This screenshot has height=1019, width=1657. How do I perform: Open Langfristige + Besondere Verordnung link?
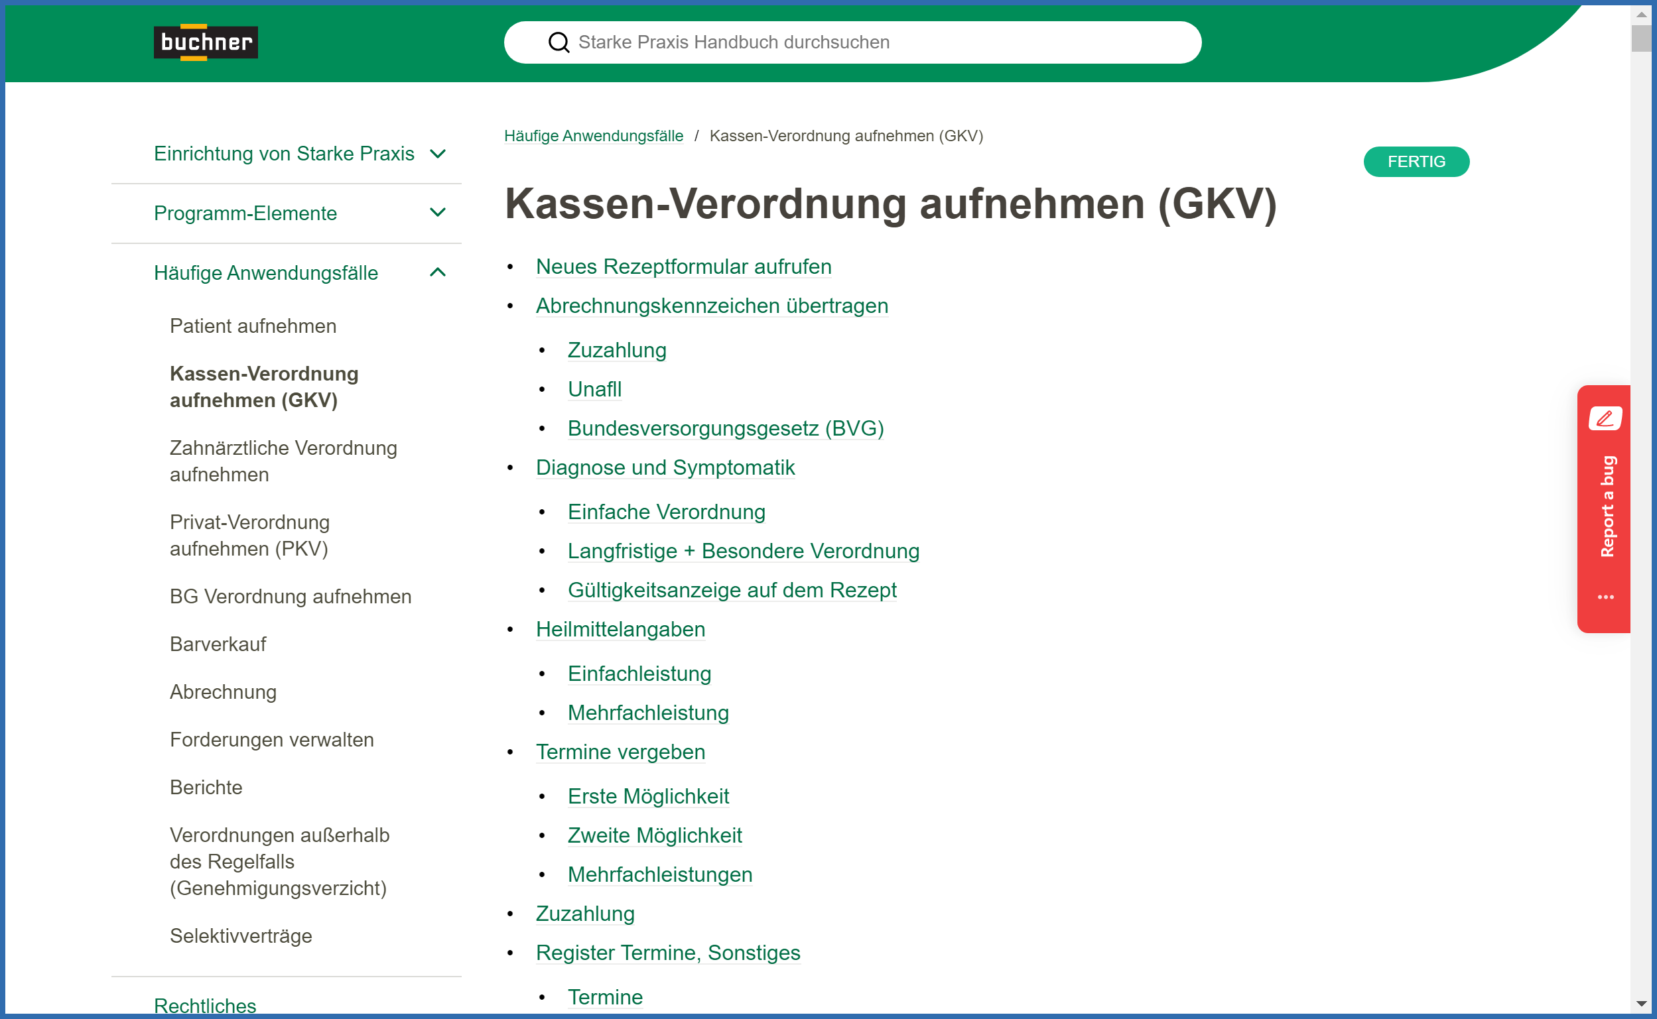pos(743,551)
